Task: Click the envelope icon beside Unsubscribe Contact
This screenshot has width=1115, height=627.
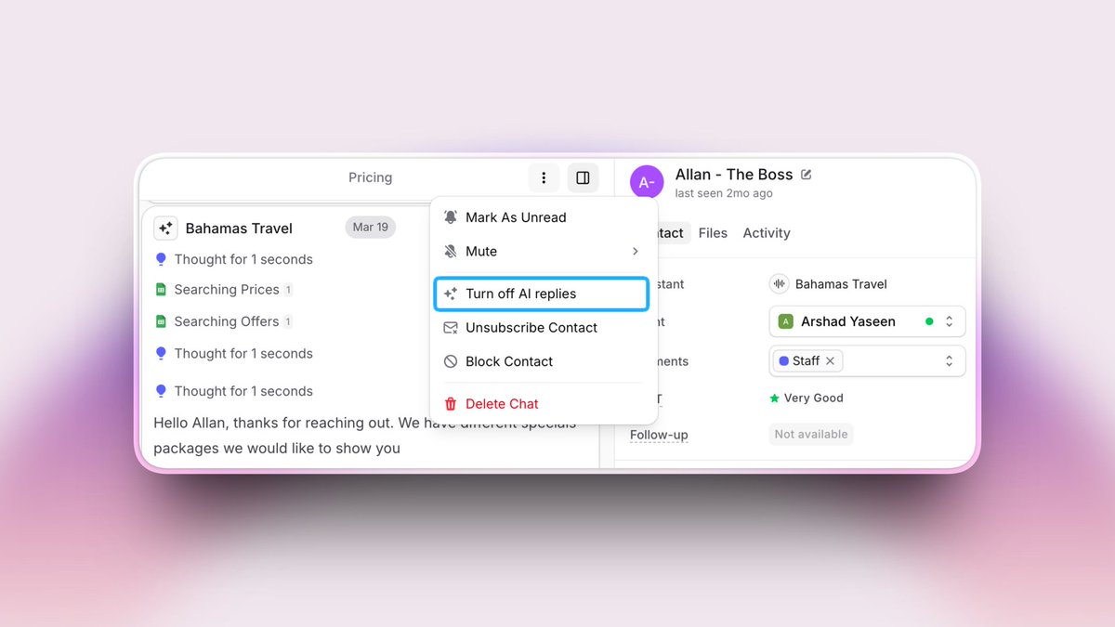Action: coord(451,328)
